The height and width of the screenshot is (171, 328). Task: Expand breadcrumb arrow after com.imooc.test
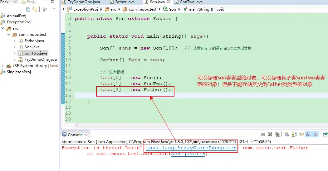(x=159, y=9)
